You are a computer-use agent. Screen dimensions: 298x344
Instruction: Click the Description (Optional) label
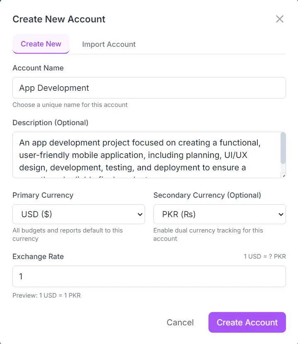(x=51, y=123)
